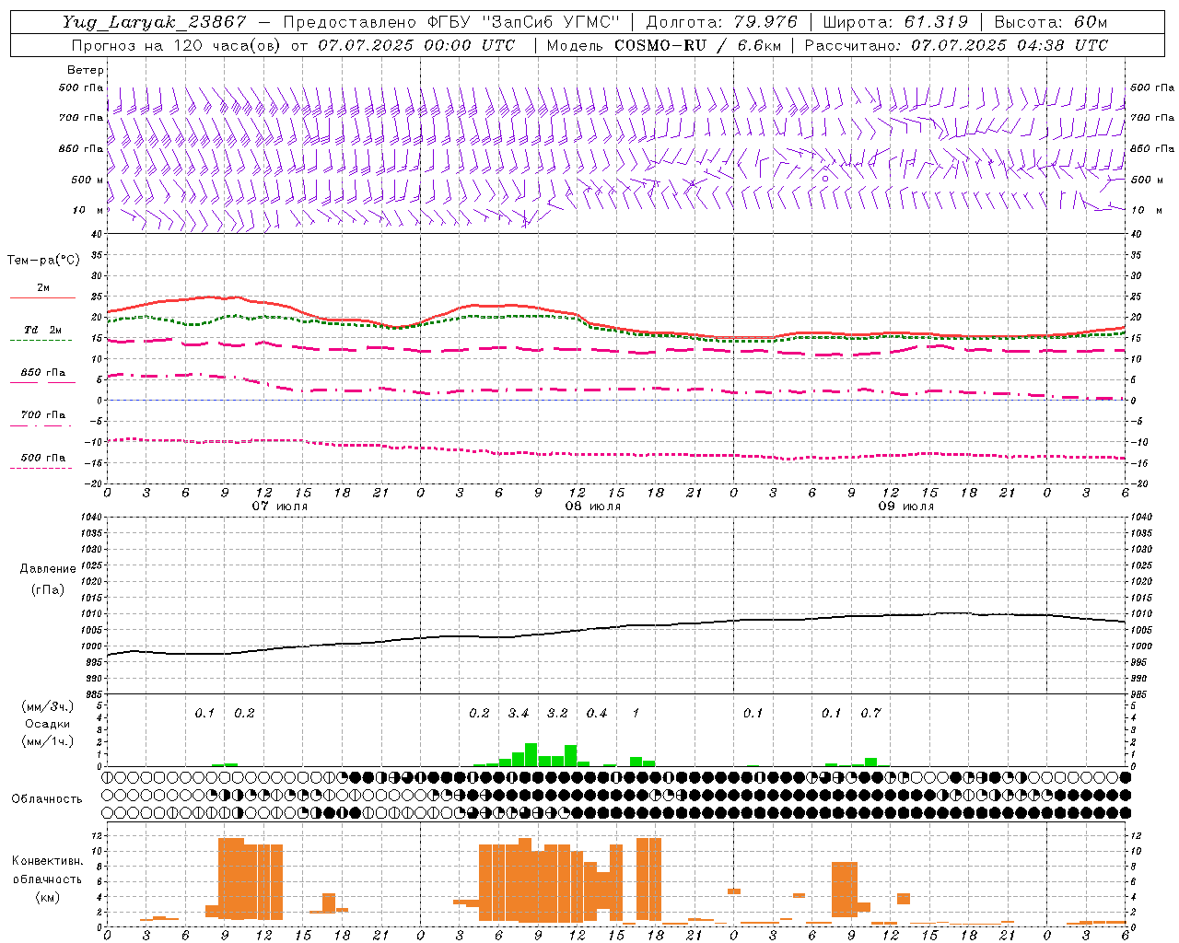Click the 3.4 precipitation total value

519,713
